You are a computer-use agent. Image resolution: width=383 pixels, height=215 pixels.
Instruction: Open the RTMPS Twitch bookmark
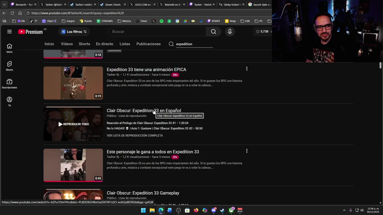(x=214, y=21)
